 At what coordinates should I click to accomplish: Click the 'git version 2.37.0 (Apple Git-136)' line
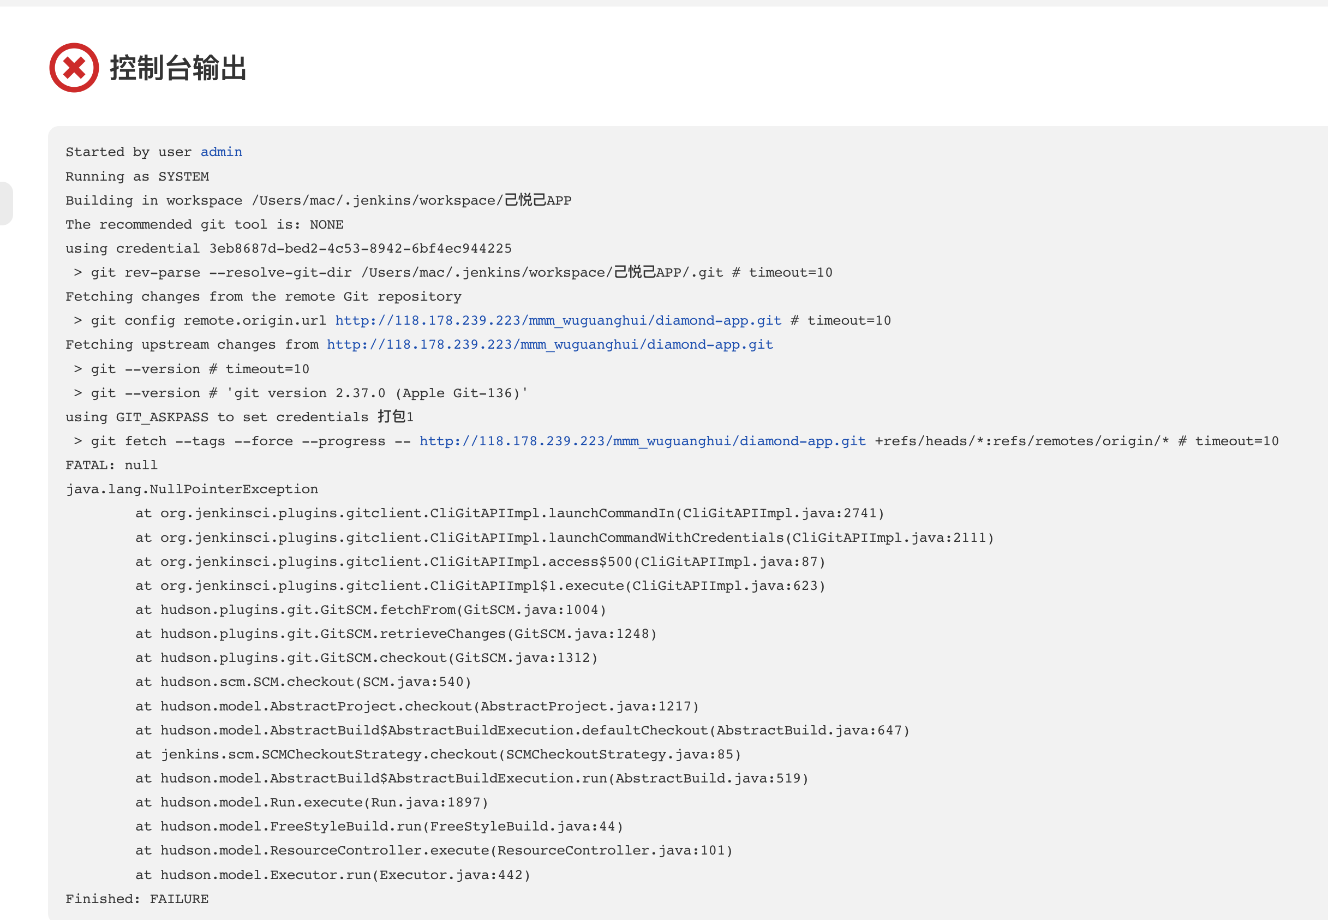pyautogui.click(x=301, y=393)
